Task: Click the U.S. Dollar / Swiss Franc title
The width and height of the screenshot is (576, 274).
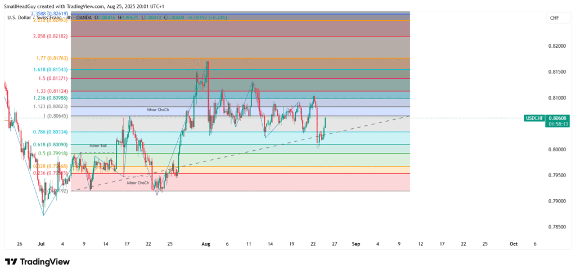Action: (34, 18)
